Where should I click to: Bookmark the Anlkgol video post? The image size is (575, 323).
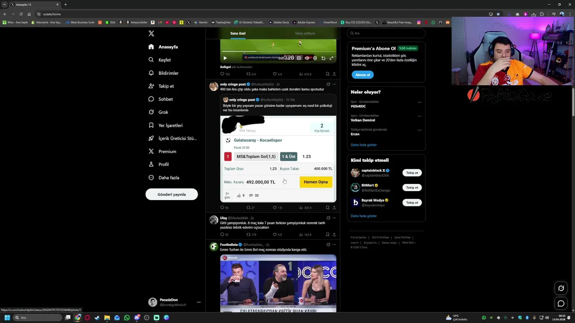tap(327, 74)
